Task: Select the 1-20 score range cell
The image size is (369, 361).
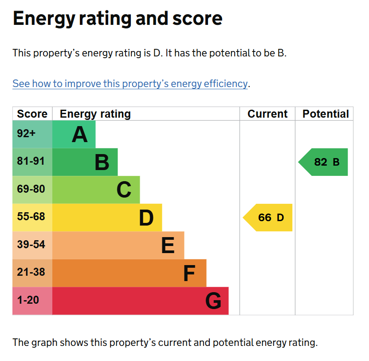Action: pos(32,301)
